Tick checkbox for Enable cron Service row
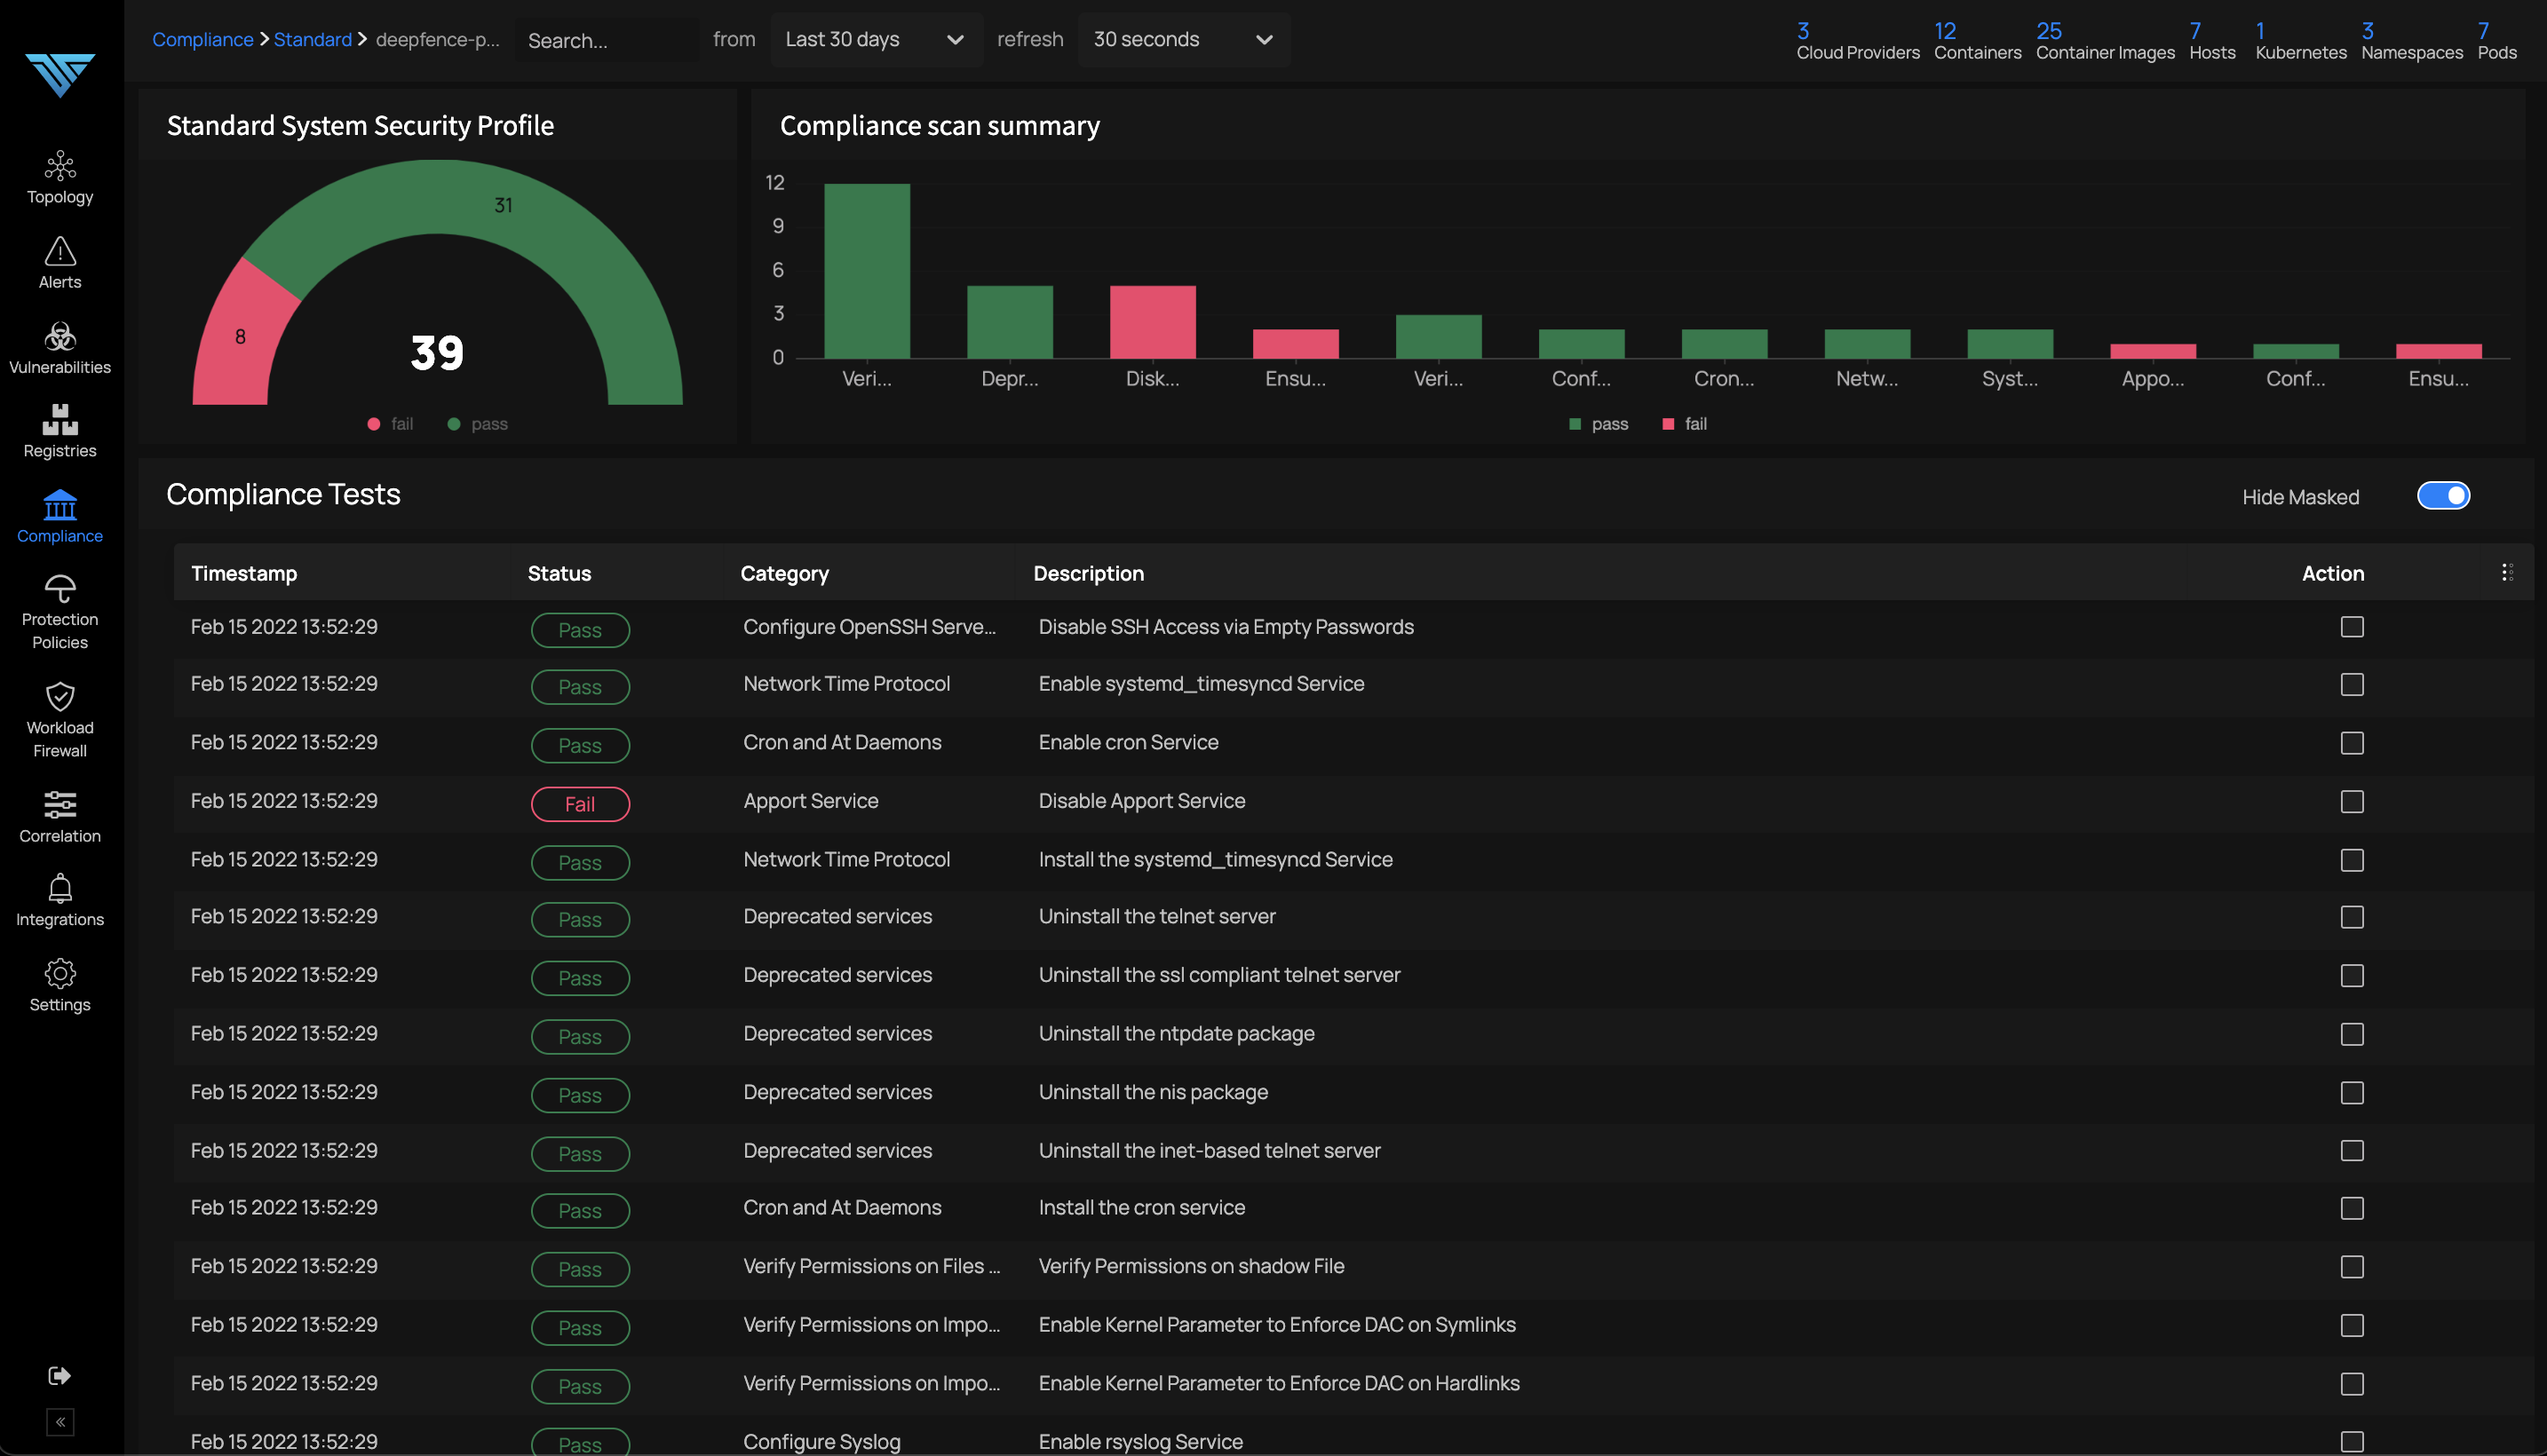This screenshot has width=2547, height=1456. [2352, 743]
